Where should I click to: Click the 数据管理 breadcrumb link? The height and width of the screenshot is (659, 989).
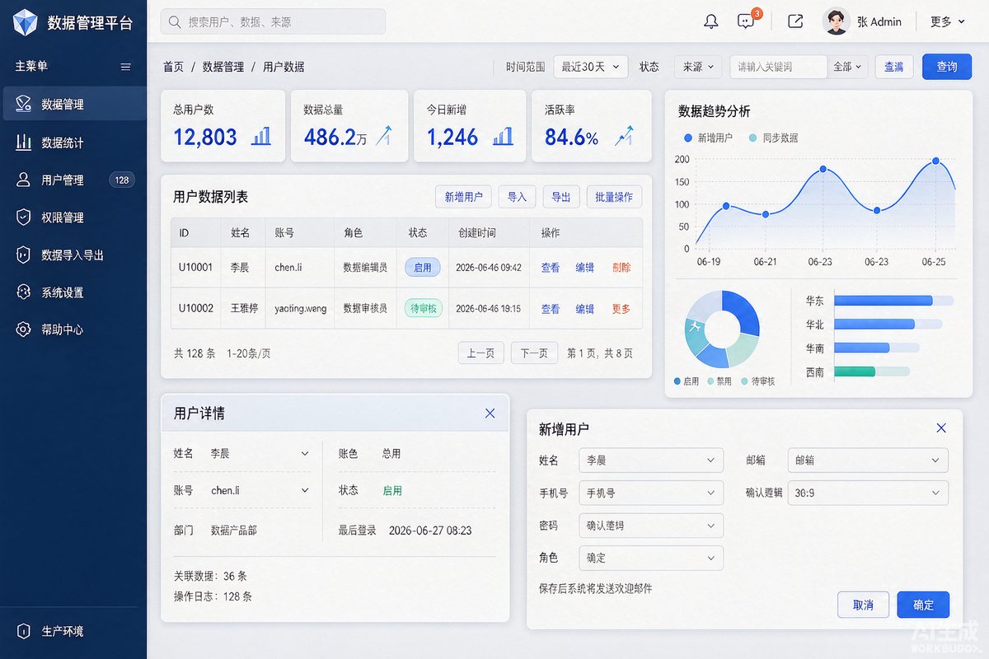(x=223, y=67)
